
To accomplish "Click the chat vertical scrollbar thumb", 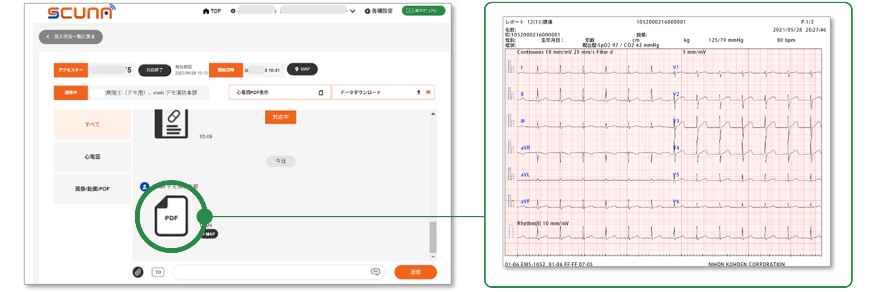I will (433, 237).
